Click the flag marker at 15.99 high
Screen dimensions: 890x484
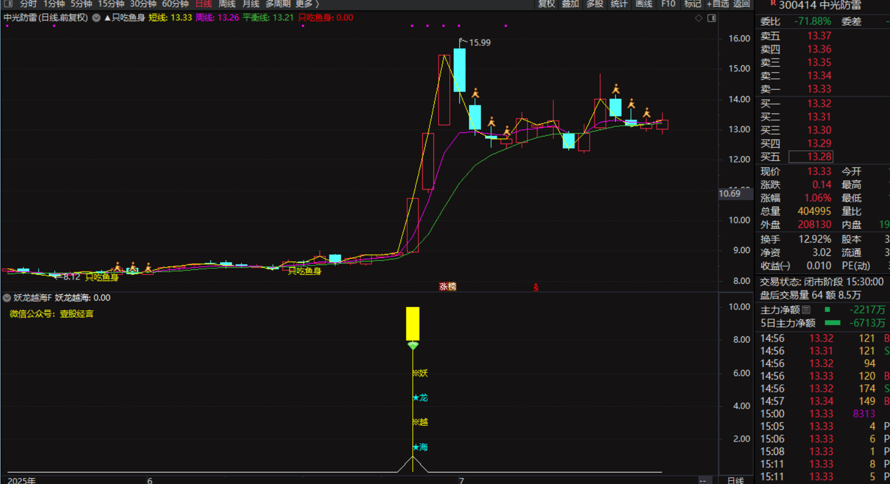coord(462,41)
